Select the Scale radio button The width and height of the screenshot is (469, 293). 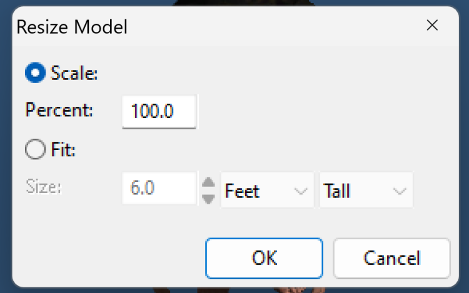point(35,74)
